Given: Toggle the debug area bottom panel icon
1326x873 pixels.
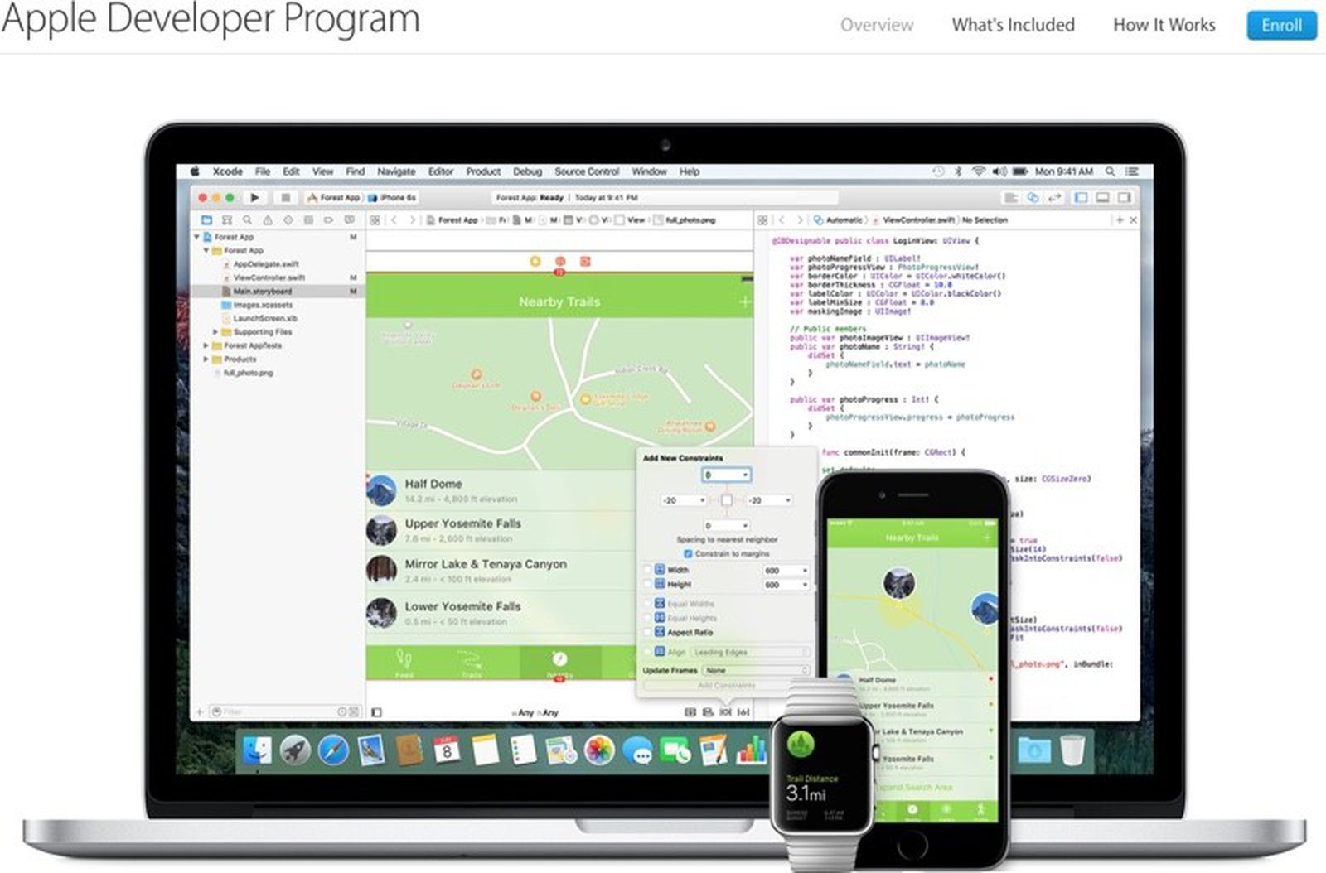Looking at the screenshot, I should tap(1102, 198).
